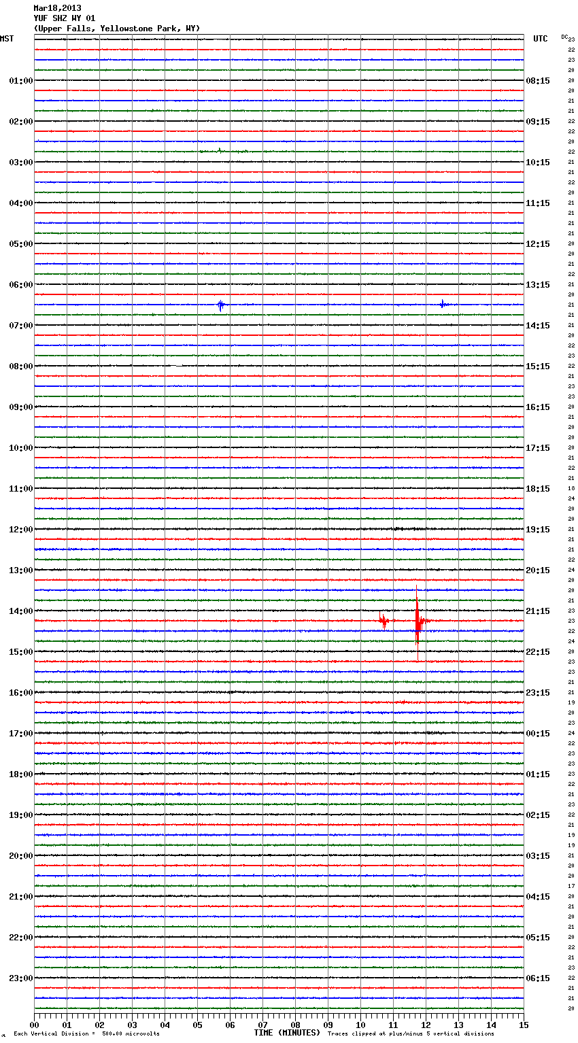Click the x-axis minute label "10"

coord(360,1025)
